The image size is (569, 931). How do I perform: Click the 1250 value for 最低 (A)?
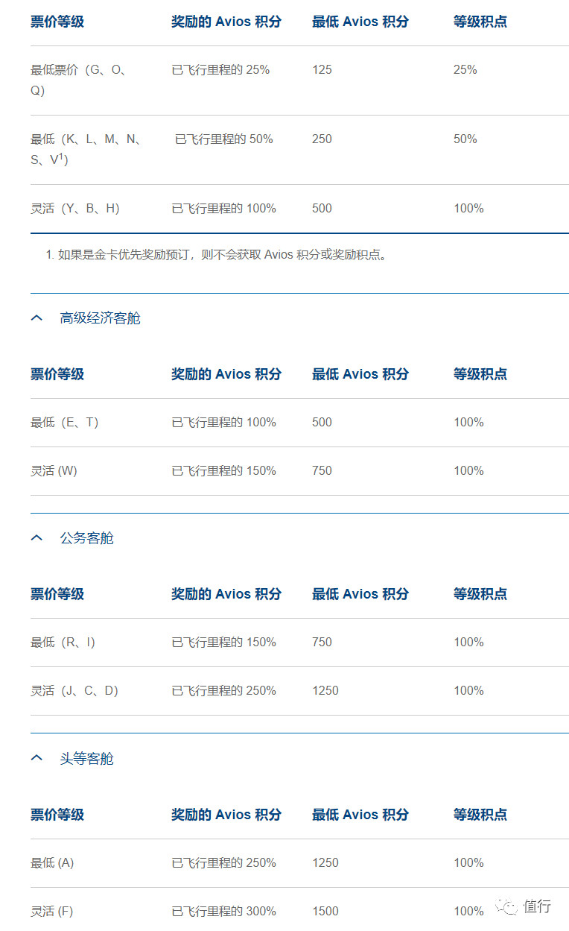click(325, 862)
